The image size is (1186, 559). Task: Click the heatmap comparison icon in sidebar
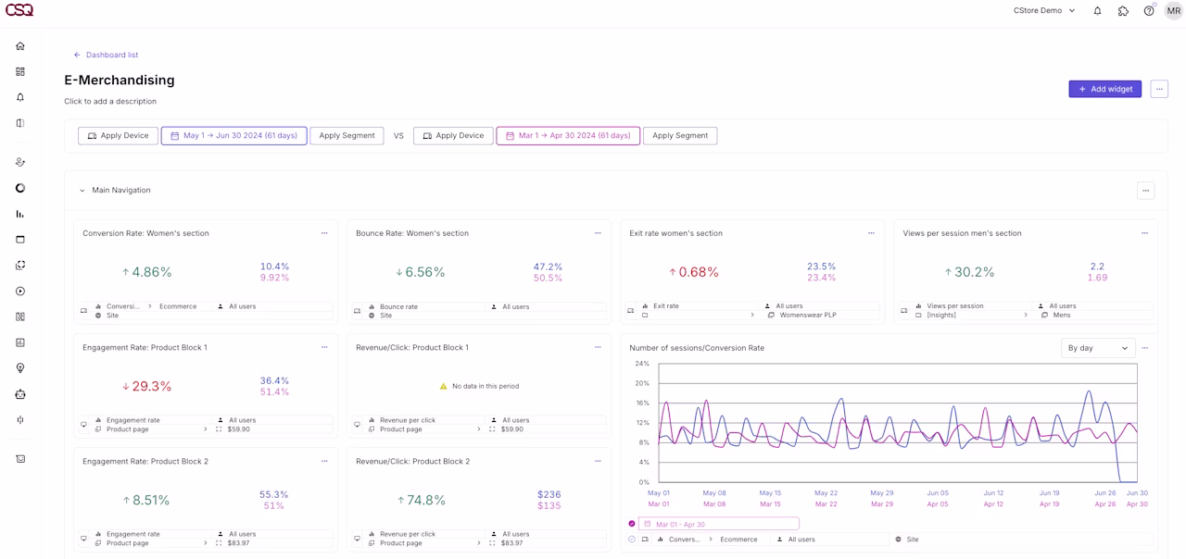click(x=20, y=317)
